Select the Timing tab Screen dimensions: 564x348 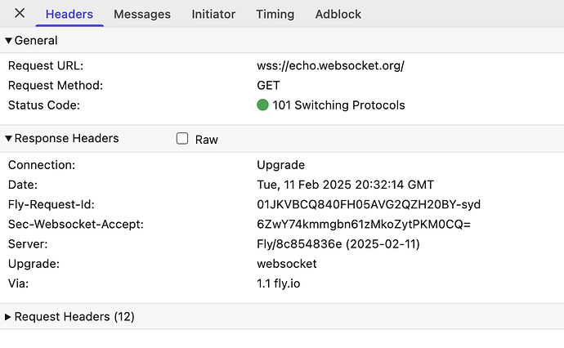pos(275,14)
